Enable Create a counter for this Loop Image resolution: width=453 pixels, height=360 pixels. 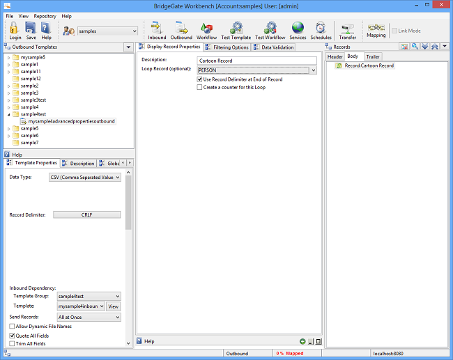click(x=199, y=87)
